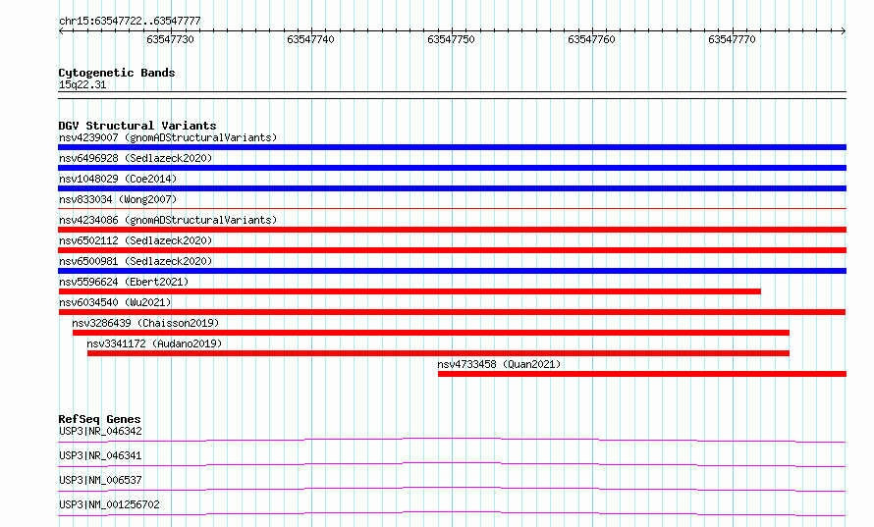
Task: Click the nsv3341172 (Audano2019) label
Action: (154, 343)
